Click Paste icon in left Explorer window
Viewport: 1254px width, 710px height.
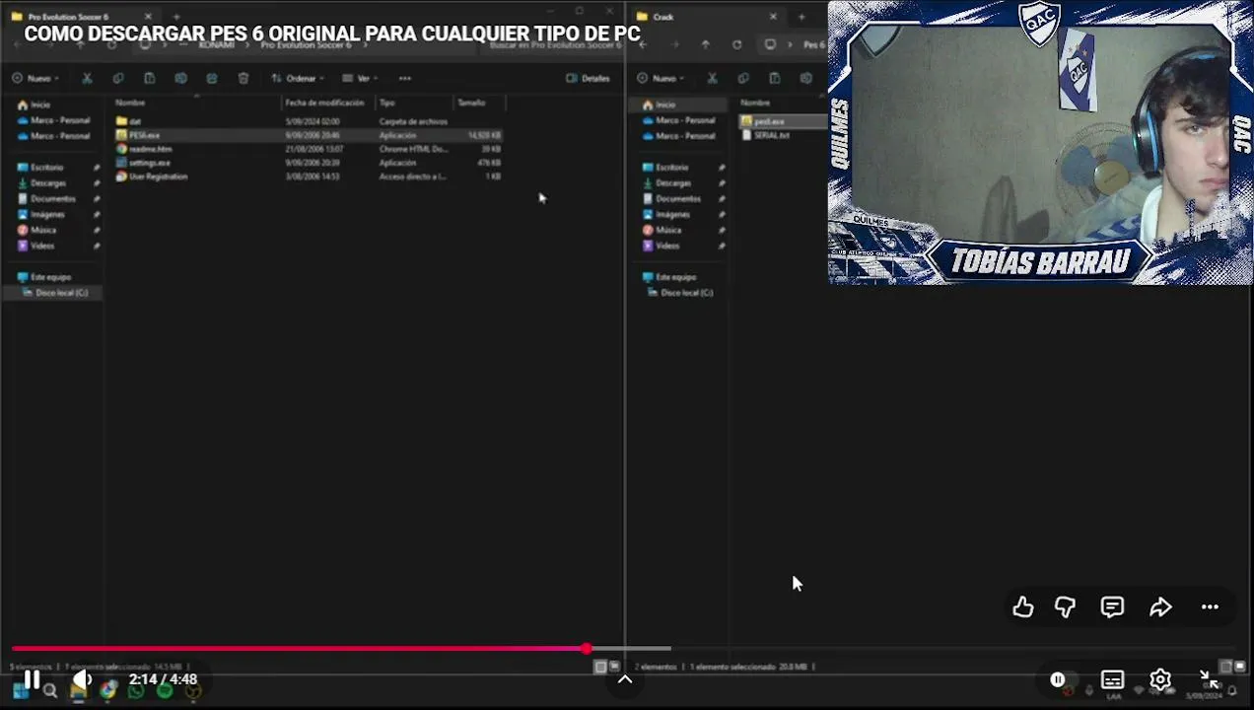pos(150,78)
